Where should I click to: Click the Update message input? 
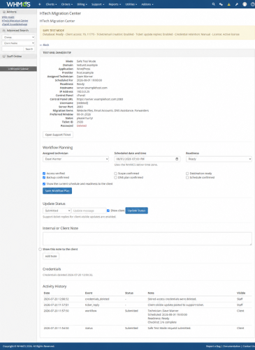pos(89,211)
